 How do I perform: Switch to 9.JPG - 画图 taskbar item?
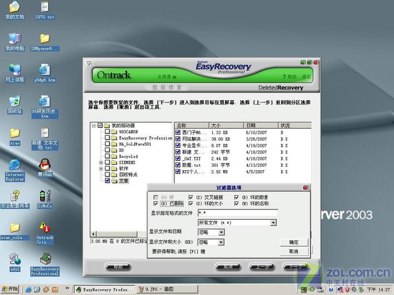[167, 290]
